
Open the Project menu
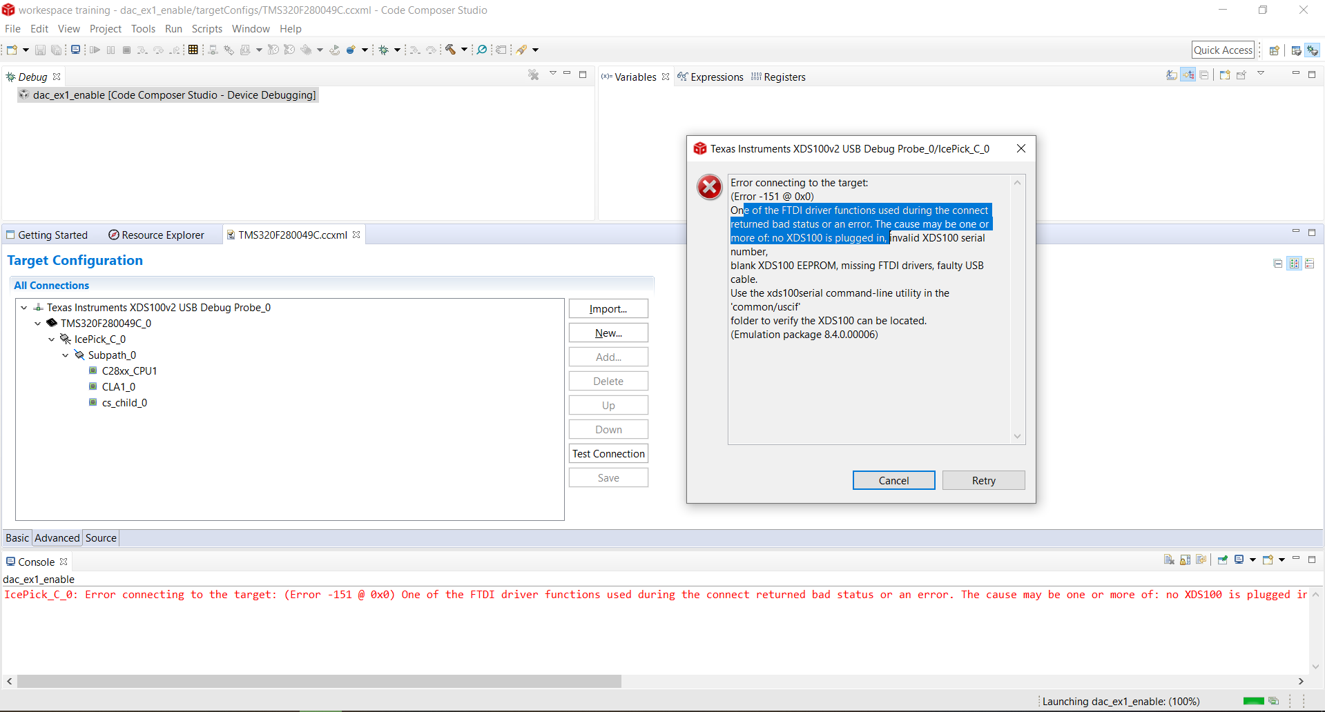tap(106, 29)
